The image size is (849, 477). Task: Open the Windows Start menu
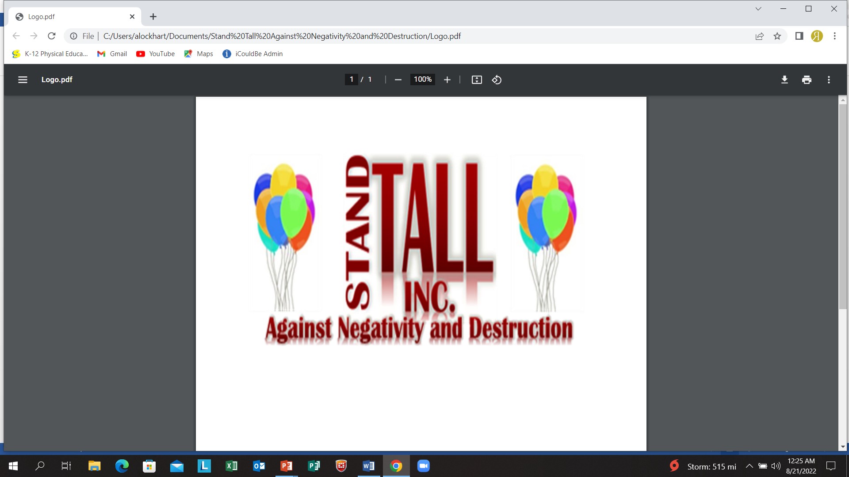pyautogui.click(x=13, y=466)
